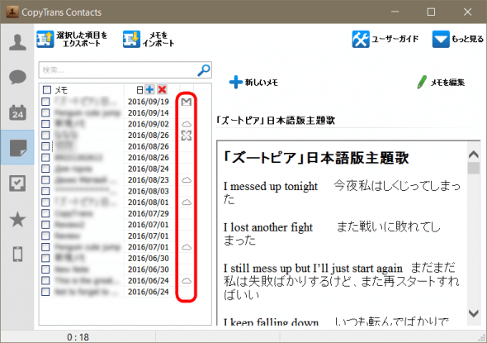This screenshot has height=343, width=487.
Task: Click the line "I messed up tonight"
Action: (x=271, y=186)
